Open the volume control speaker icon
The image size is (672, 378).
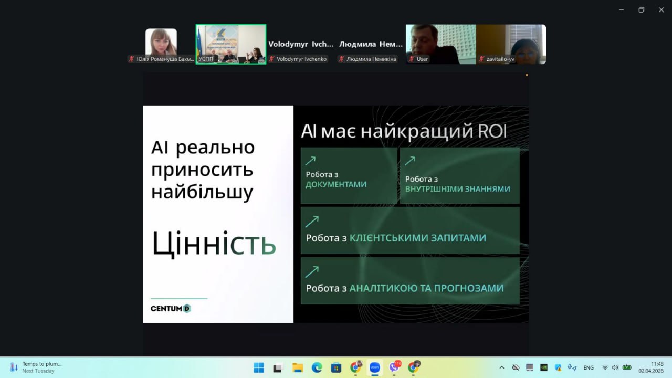pyautogui.click(x=615, y=367)
